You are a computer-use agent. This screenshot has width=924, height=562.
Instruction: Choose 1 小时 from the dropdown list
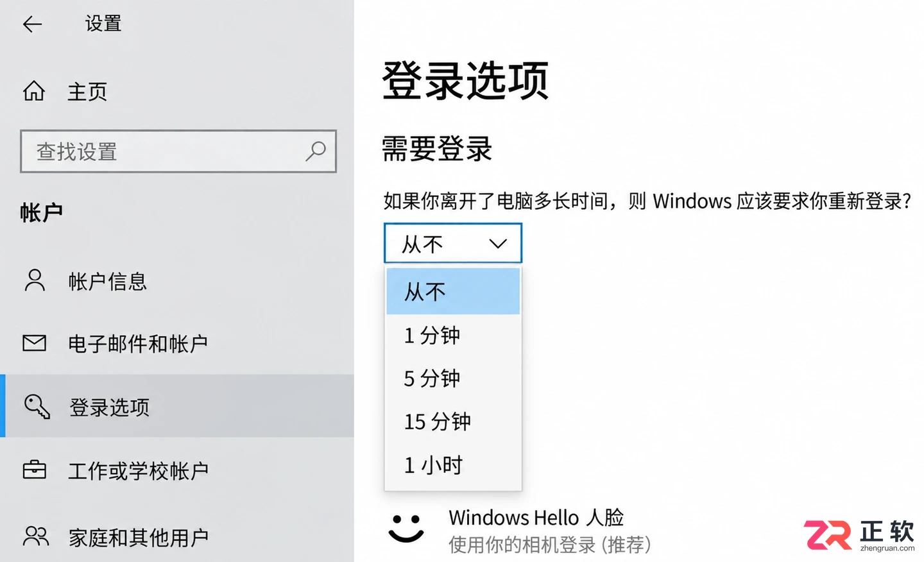[453, 465]
